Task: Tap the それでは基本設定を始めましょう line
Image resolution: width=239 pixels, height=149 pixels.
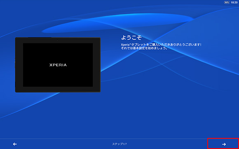Action: [144, 48]
